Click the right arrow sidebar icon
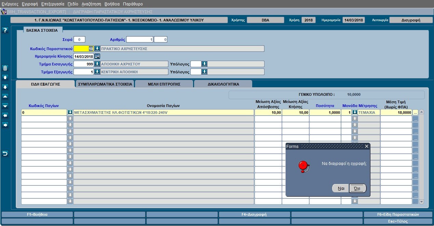This screenshot has height=226, width=434. click(5, 125)
